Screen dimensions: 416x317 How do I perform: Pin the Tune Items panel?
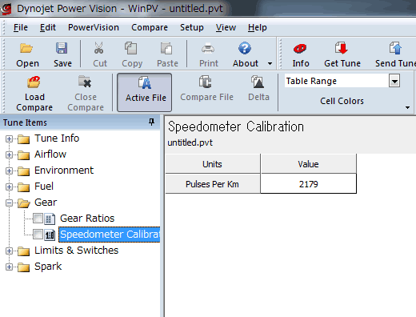[x=151, y=122]
